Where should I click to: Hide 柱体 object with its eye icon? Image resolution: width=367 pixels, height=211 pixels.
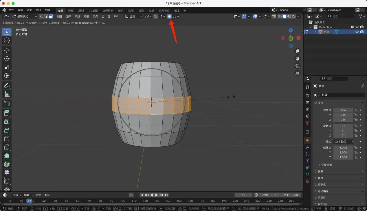pyautogui.click(x=357, y=32)
